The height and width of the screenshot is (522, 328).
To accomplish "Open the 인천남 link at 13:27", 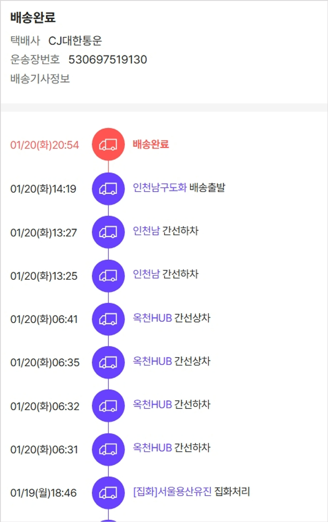I will tap(146, 231).
